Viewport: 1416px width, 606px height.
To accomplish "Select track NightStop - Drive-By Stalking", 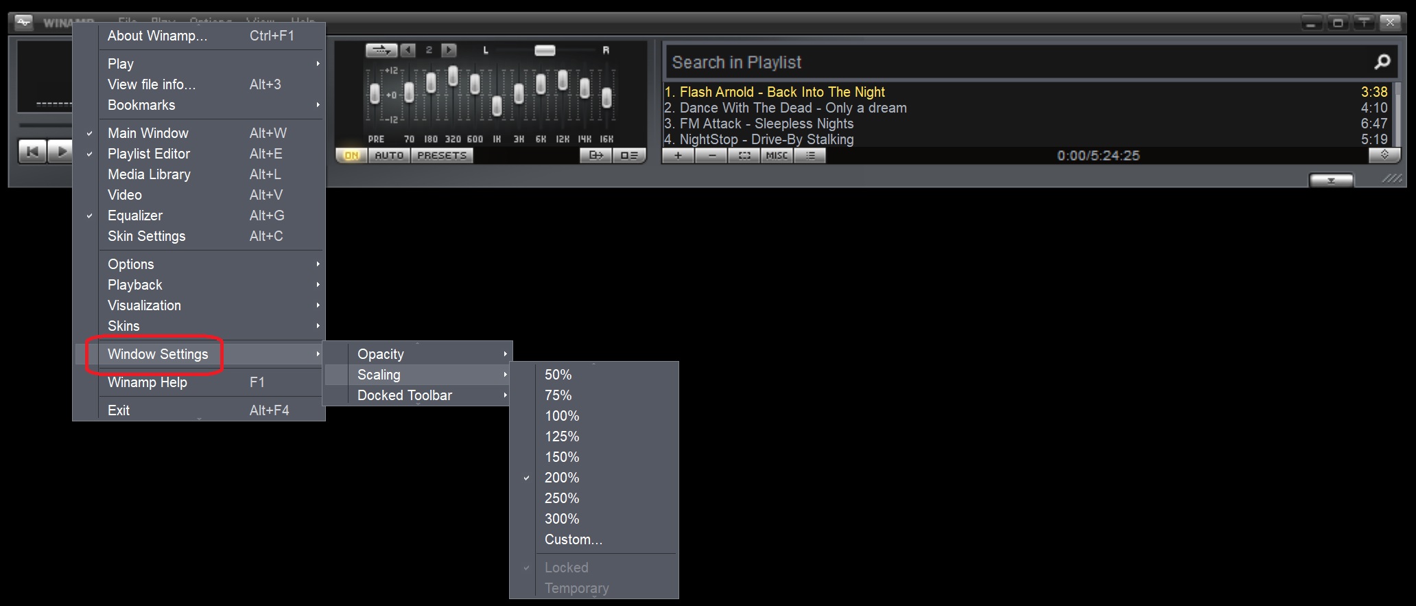I will [x=1026, y=139].
